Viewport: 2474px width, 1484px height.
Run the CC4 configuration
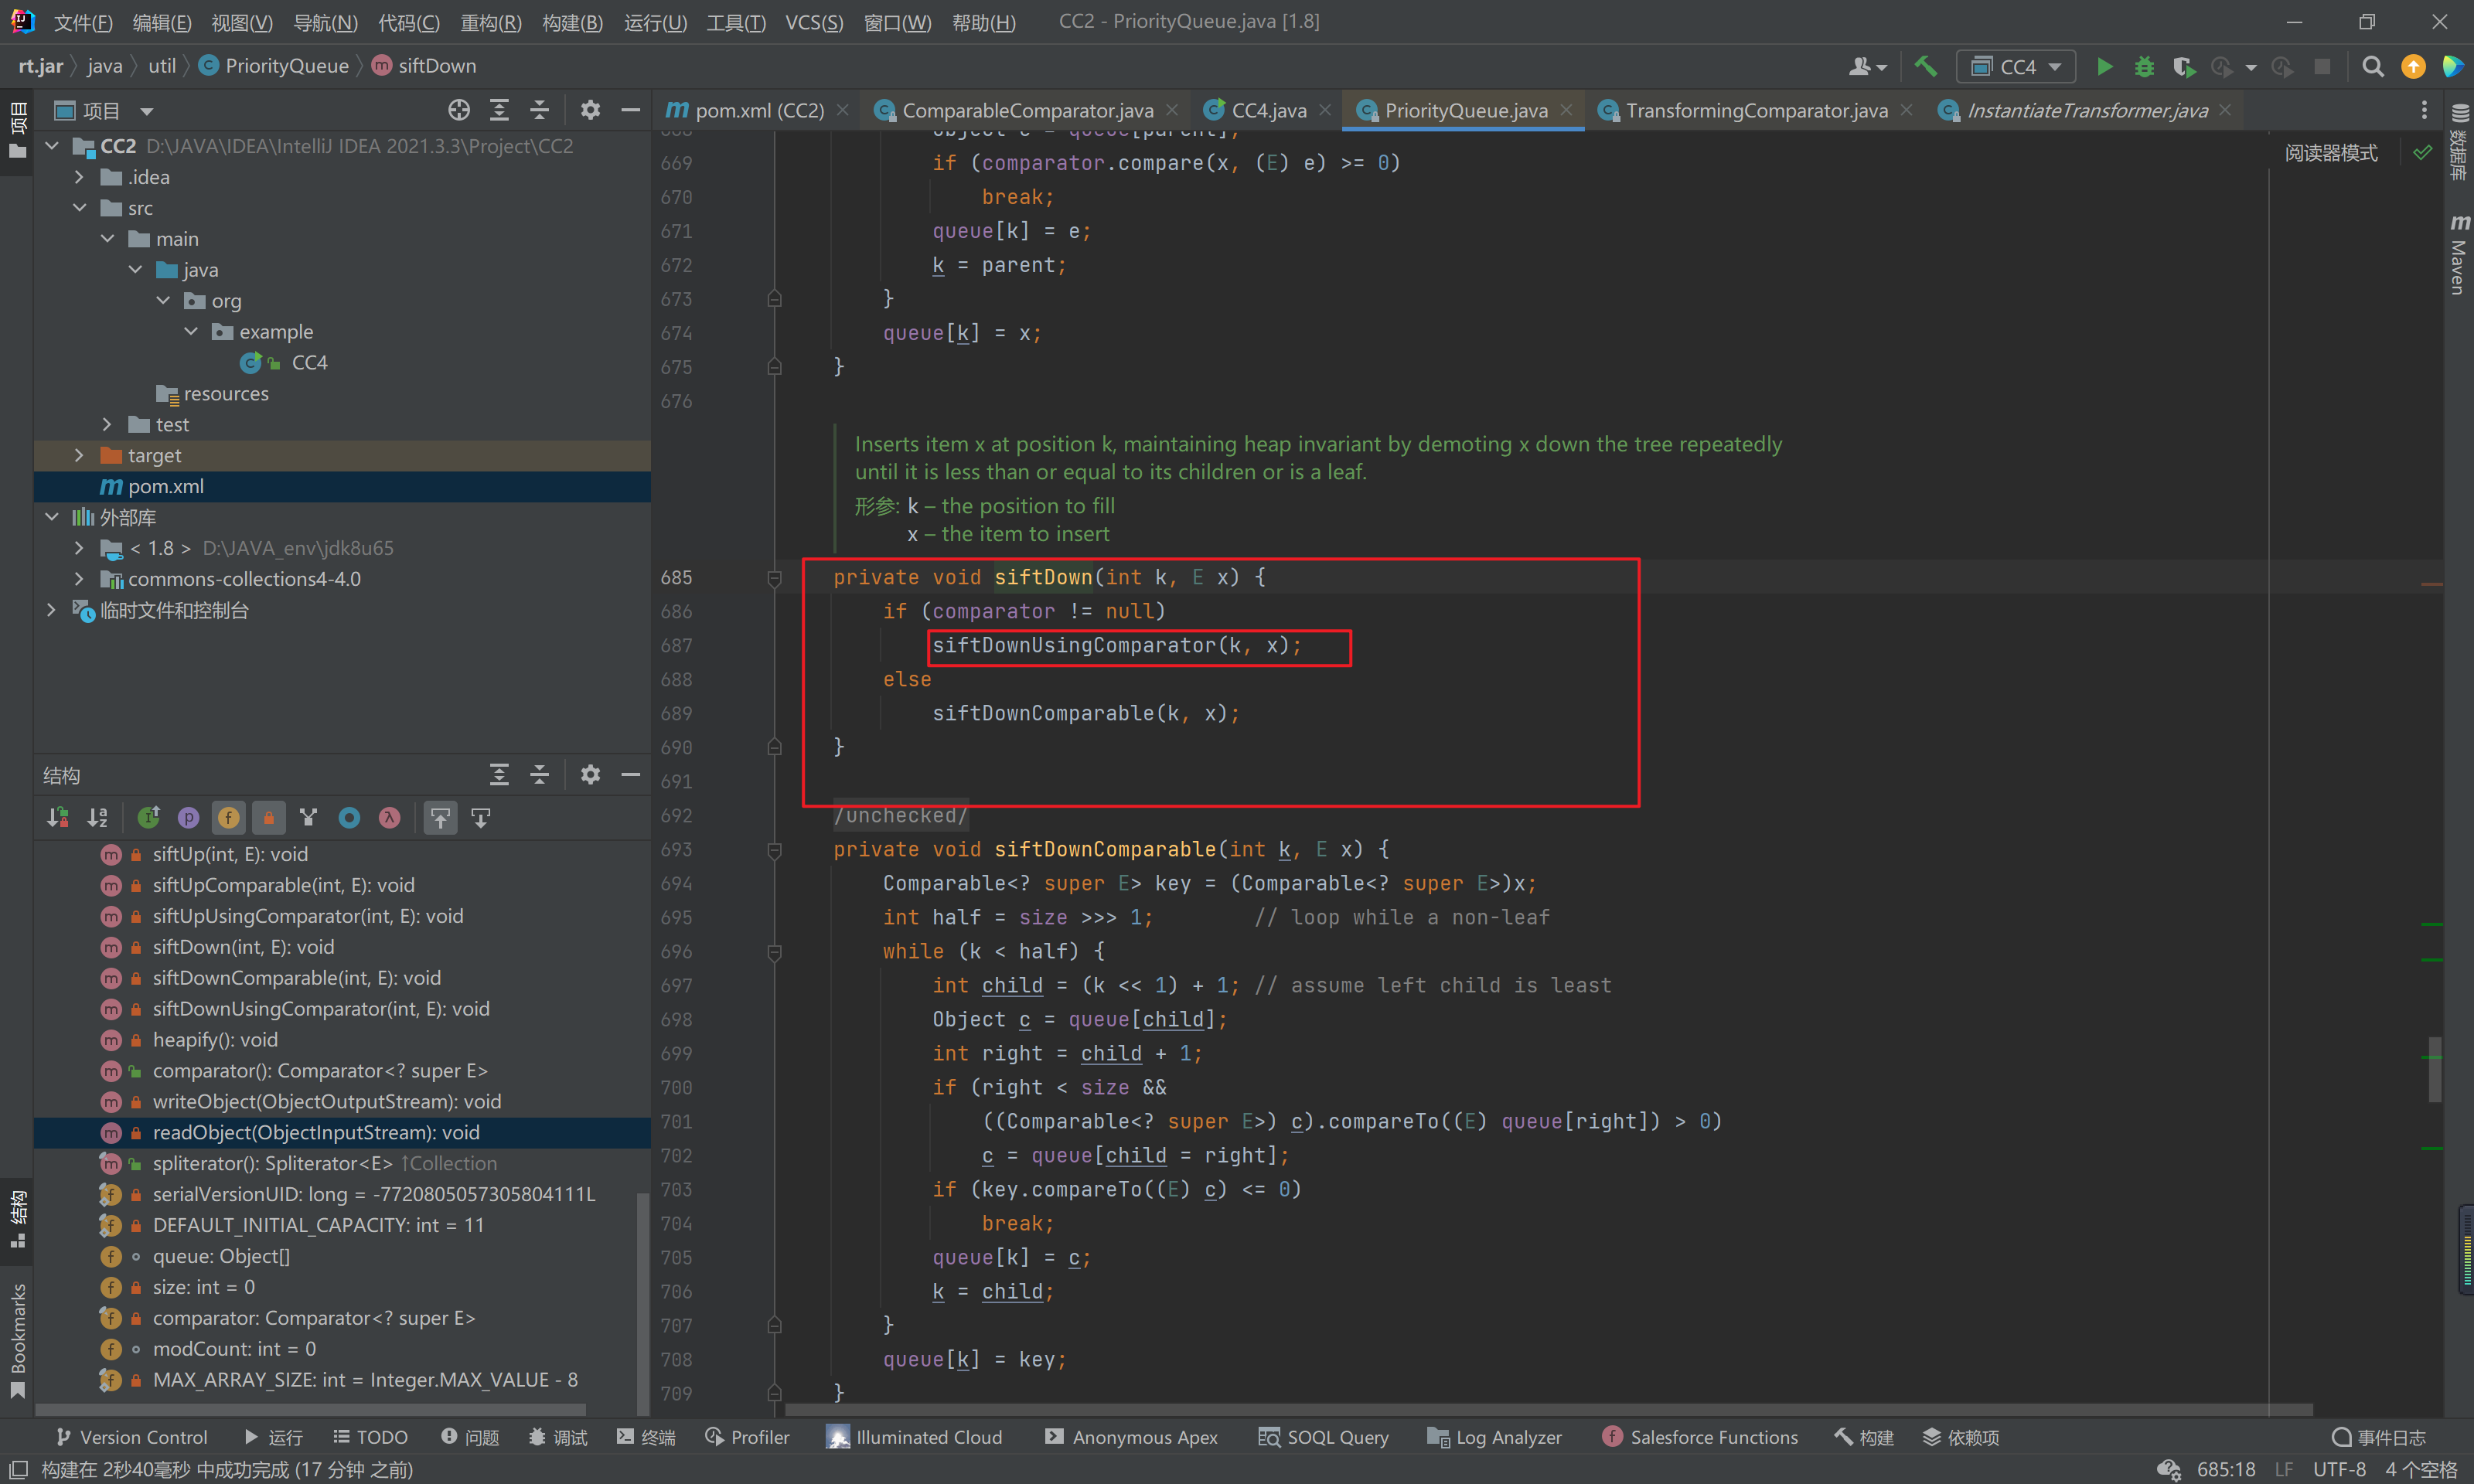tap(2104, 66)
